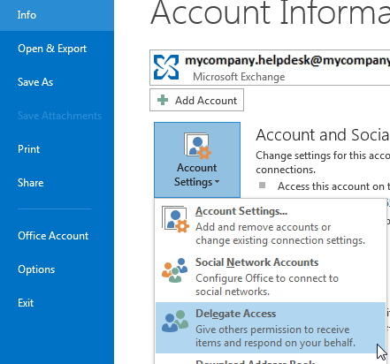The image size is (390, 364).
Task: Click the person-gear icon on Account Settings button
Action: [197, 146]
